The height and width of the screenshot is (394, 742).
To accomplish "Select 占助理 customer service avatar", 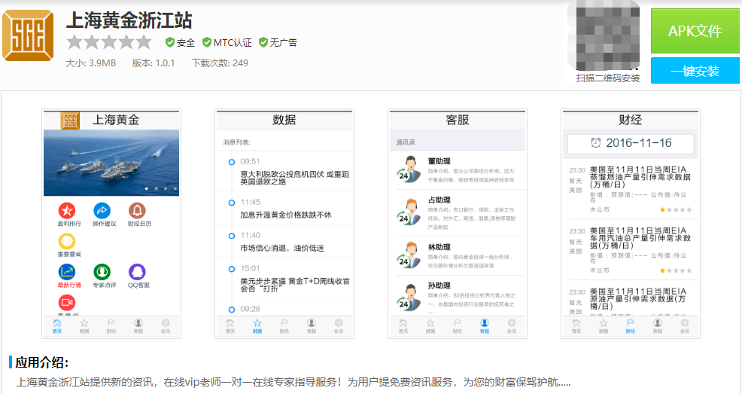I will [x=409, y=212].
